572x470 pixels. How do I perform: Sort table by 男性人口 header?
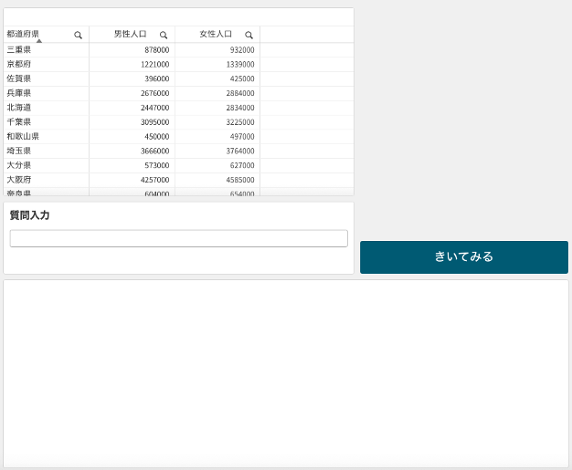pyautogui.click(x=130, y=34)
